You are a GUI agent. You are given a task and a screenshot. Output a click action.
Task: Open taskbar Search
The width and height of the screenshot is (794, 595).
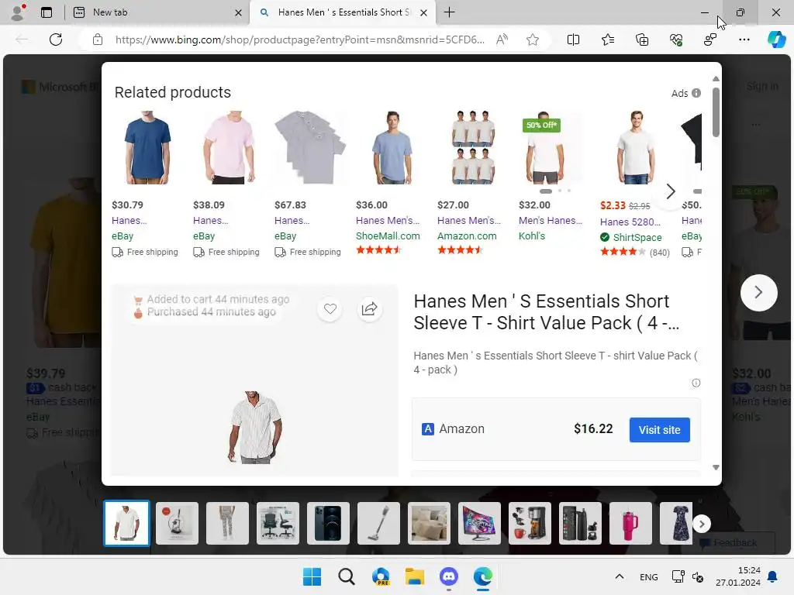(x=347, y=576)
